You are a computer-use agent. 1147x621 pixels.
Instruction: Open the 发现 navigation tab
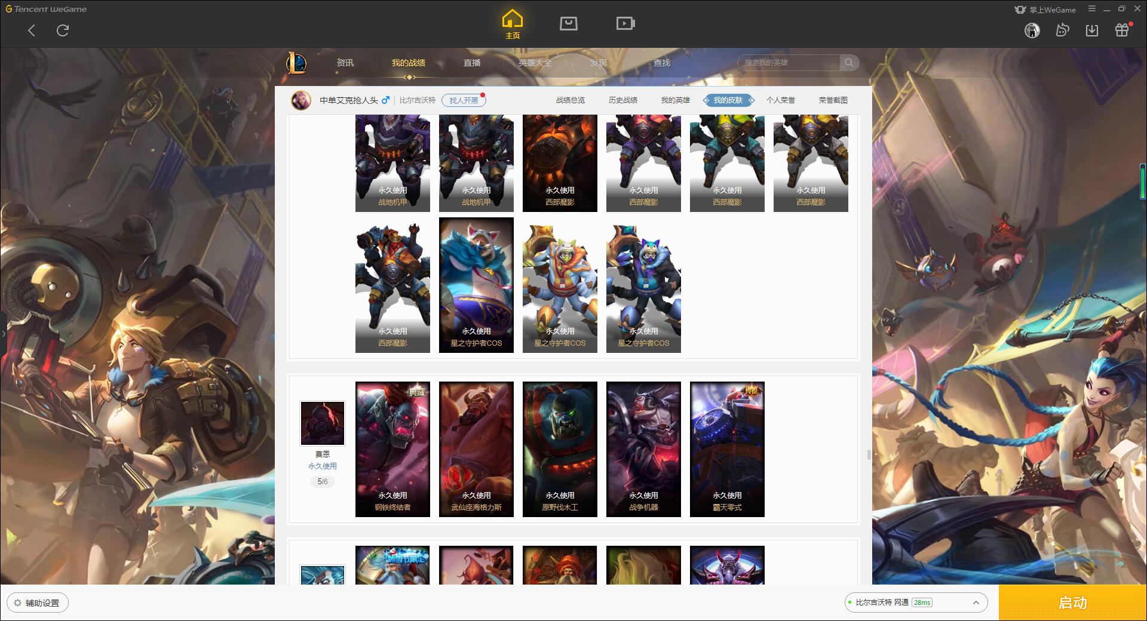(599, 63)
